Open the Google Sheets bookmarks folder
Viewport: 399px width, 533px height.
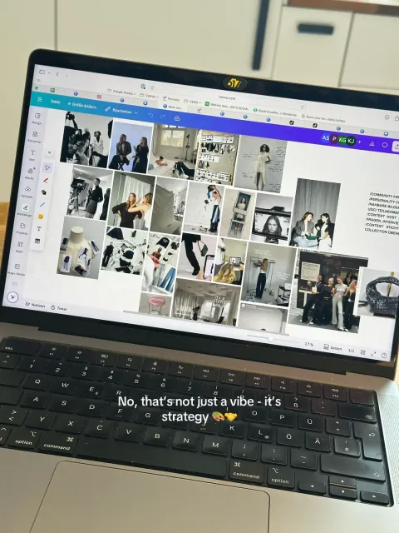click(121, 92)
